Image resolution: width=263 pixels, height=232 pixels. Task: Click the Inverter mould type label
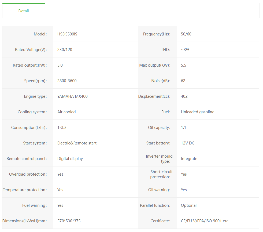159,159
